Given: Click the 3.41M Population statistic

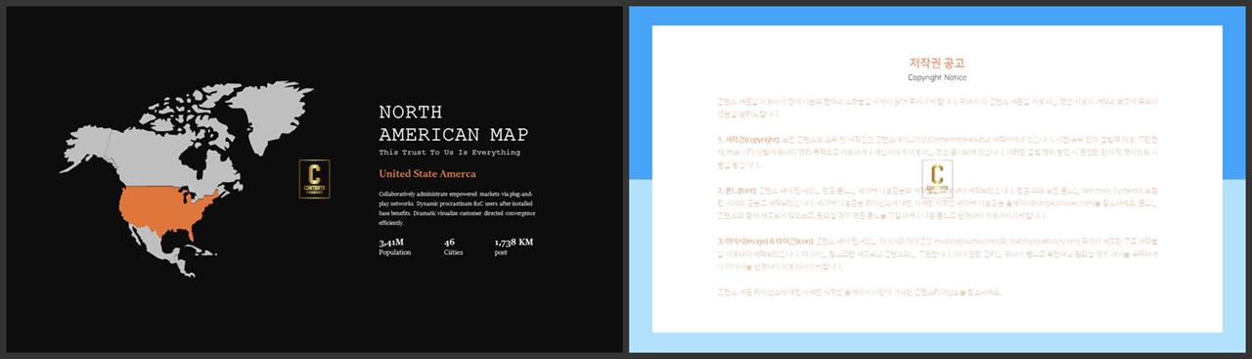Looking at the screenshot, I should pyautogui.click(x=395, y=247).
